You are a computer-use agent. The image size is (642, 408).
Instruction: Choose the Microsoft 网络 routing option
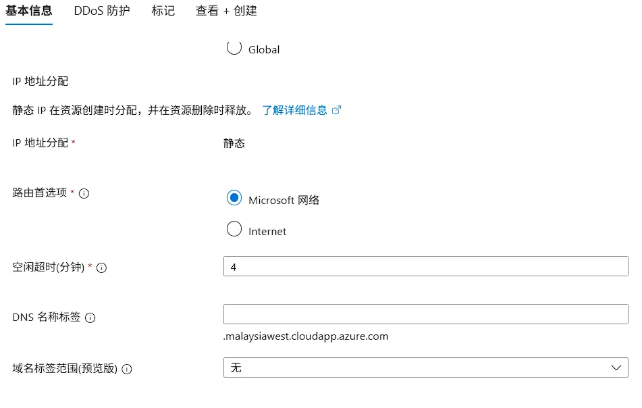234,198
